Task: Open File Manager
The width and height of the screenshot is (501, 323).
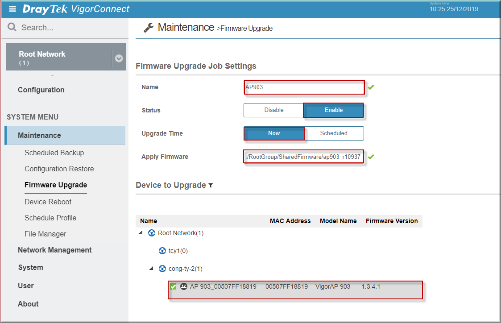Action: [x=46, y=234]
